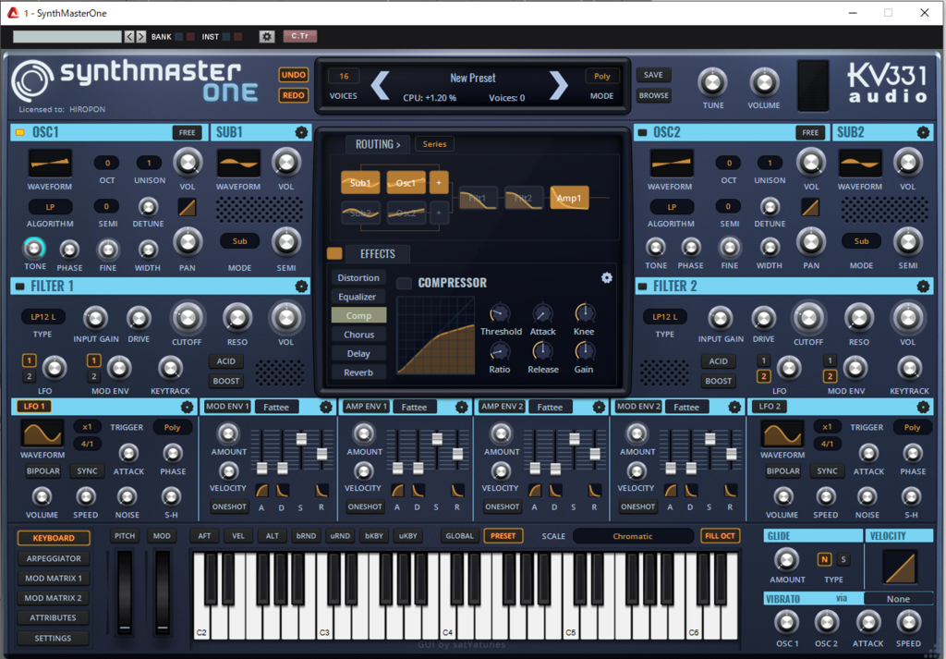Open host plugin settings gear in toolbar
Viewport: 946px width, 659px height.
point(267,36)
